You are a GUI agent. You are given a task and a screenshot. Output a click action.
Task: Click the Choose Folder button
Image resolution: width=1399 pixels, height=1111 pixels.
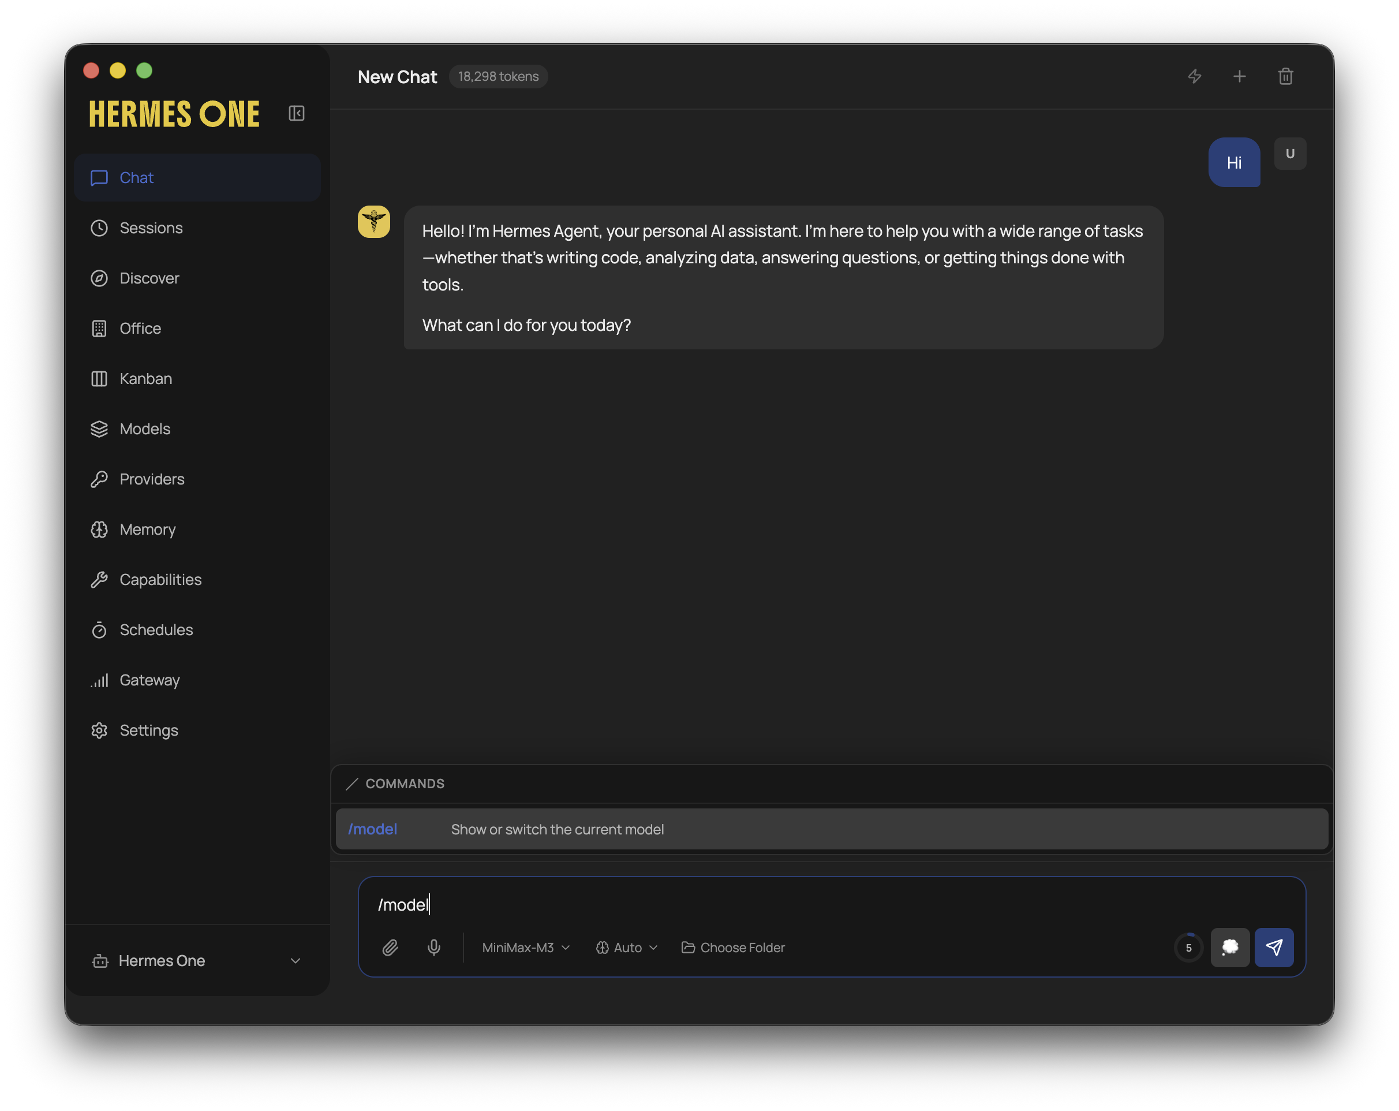pos(732,948)
